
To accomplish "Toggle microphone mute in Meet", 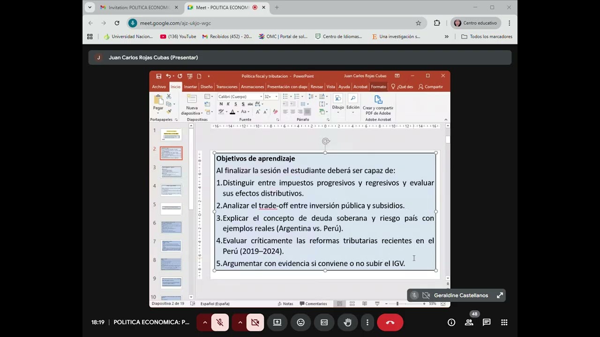I will 219,322.
